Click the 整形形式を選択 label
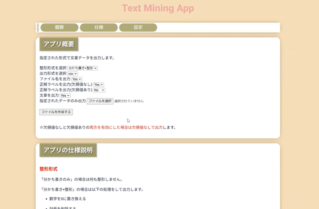 click(53, 68)
